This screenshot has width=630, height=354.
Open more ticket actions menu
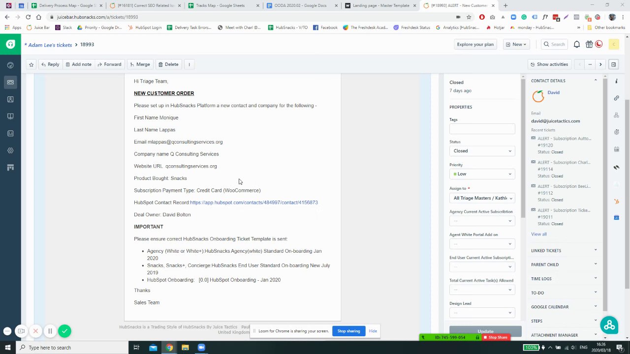pos(189,64)
